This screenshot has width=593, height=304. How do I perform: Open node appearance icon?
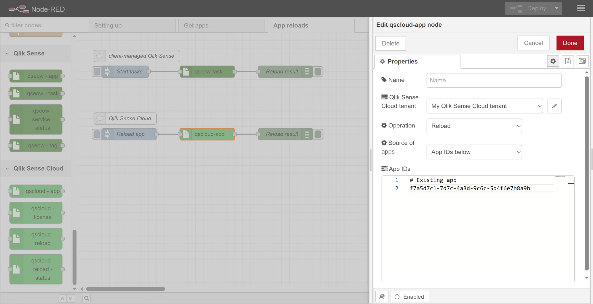point(583,61)
